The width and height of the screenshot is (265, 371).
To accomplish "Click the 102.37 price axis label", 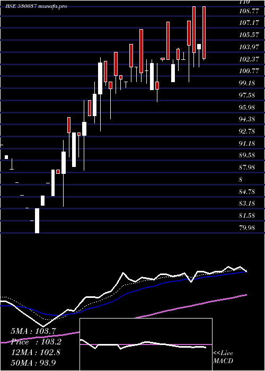I will (249, 59).
